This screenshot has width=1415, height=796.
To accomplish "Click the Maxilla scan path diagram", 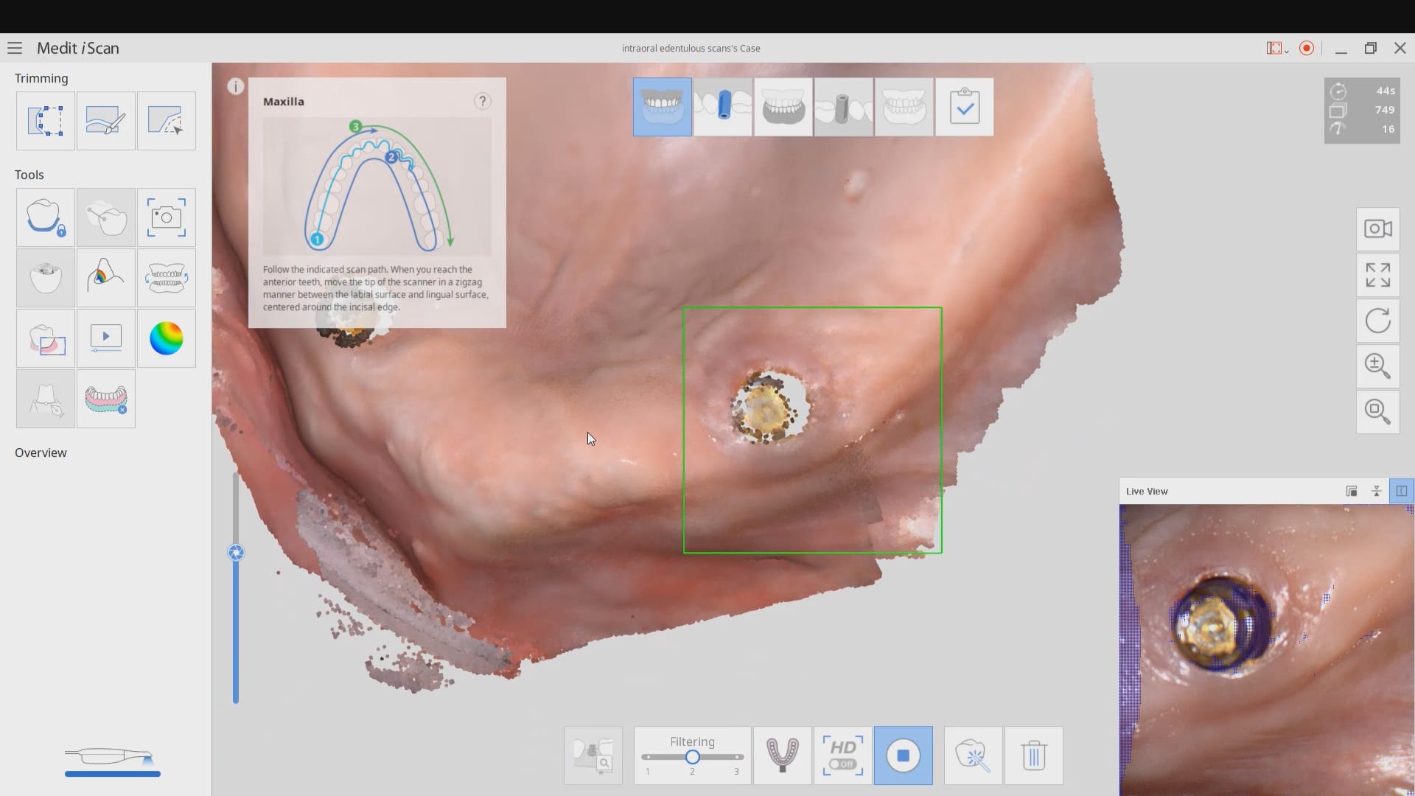I will (x=377, y=186).
